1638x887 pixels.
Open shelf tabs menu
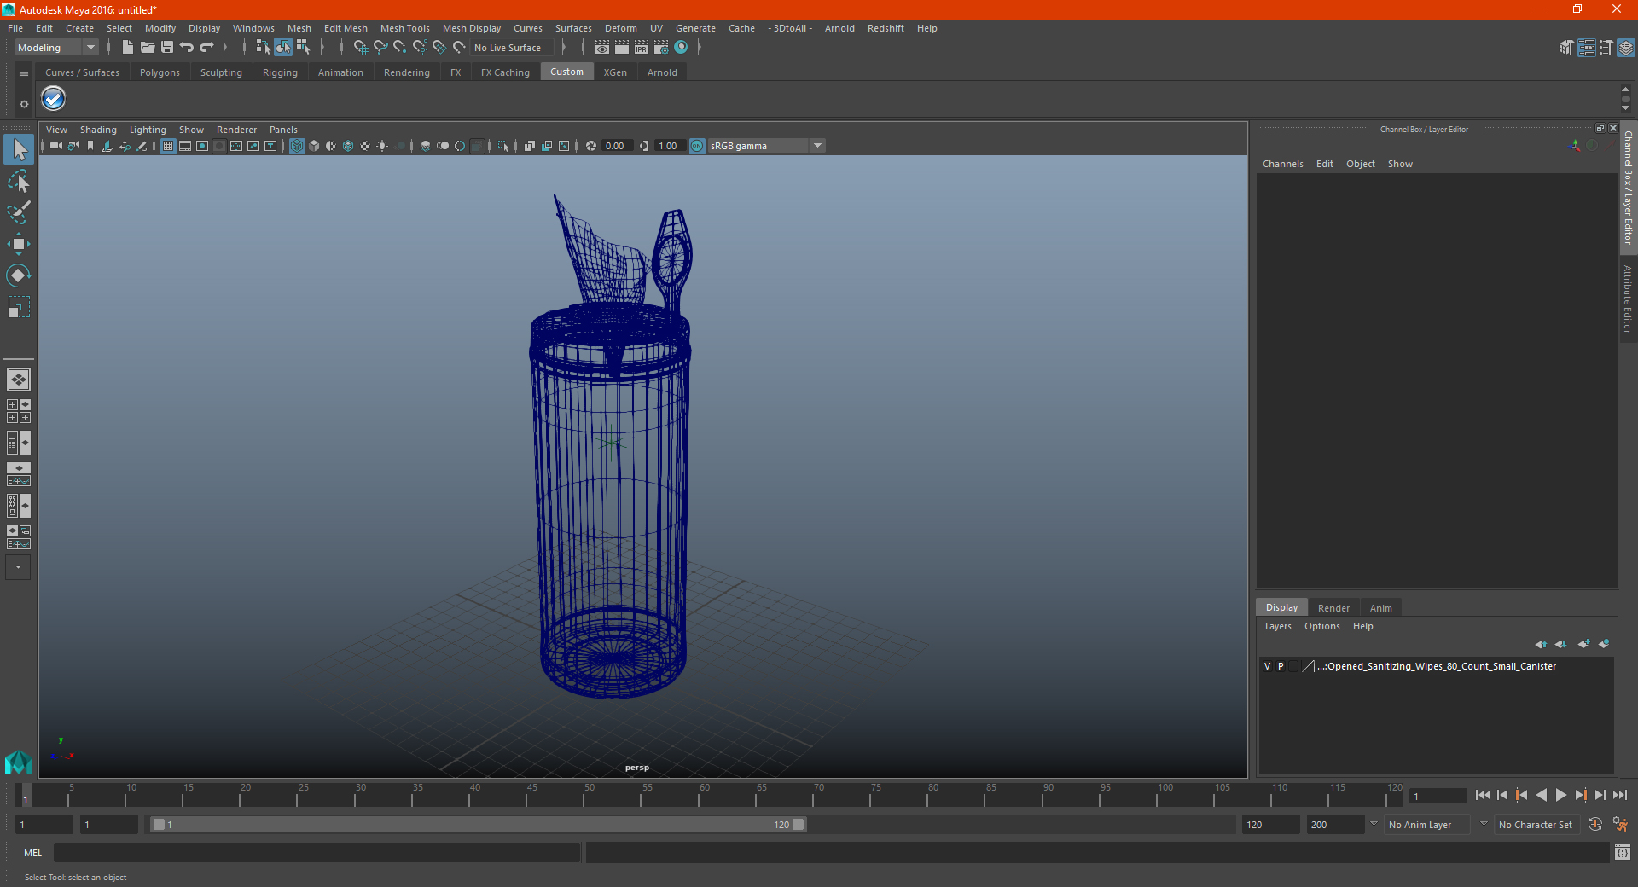point(24,74)
